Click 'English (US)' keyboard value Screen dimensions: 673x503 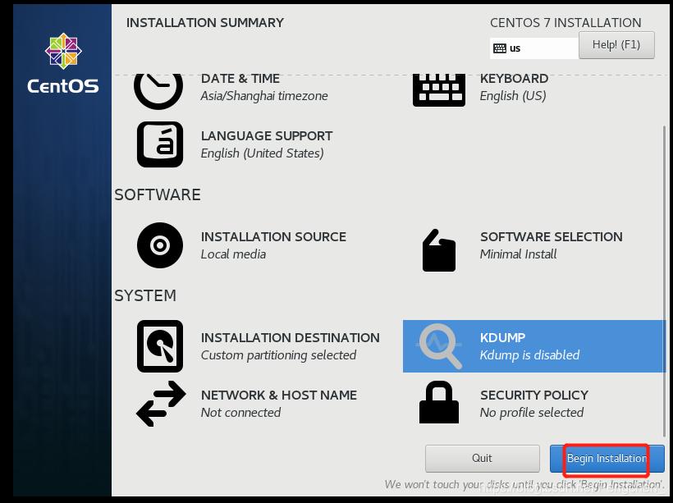point(513,96)
